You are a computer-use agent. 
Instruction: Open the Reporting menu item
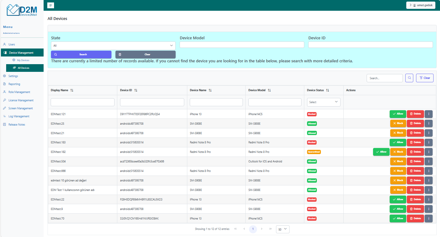point(14,84)
